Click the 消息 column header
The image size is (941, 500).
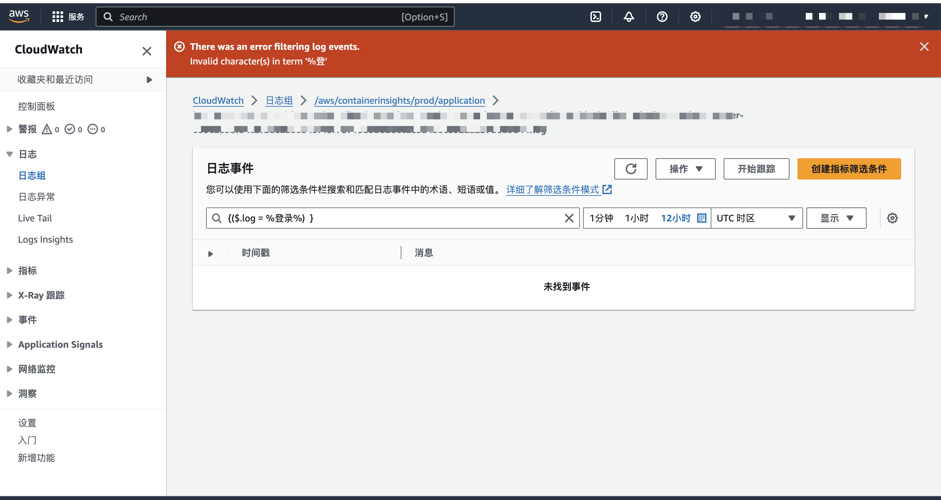(x=424, y=253)
